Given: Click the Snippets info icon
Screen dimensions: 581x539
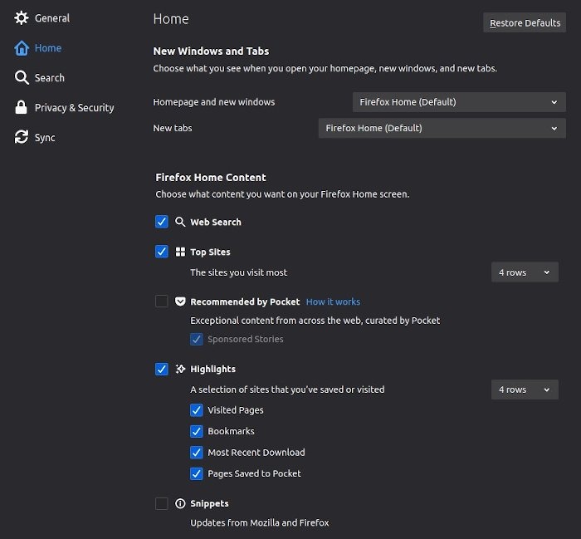Looking at the screenshot, I should [180, 503].
